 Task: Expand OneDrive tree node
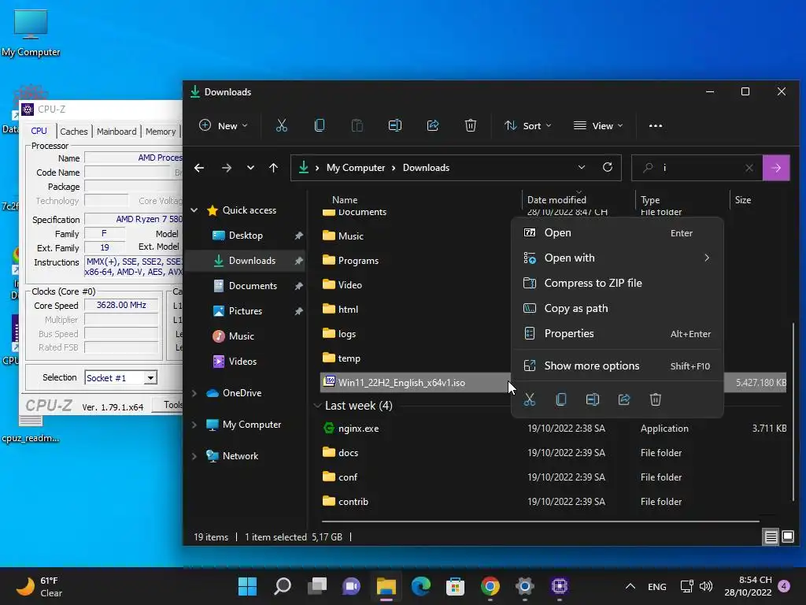click(x=194, y=393)
